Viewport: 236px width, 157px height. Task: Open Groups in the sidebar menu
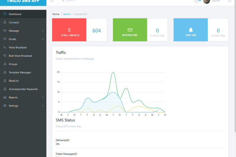point(23,64)
